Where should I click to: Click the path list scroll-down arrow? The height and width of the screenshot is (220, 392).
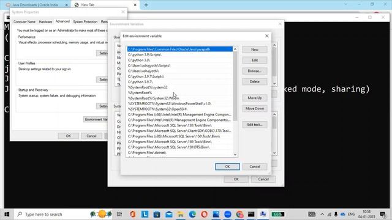pyautogui.click(x=235, y=155)
